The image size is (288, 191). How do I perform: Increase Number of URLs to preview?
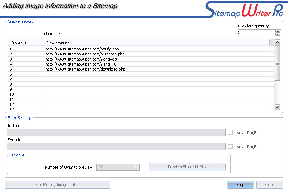pos(136,165)
